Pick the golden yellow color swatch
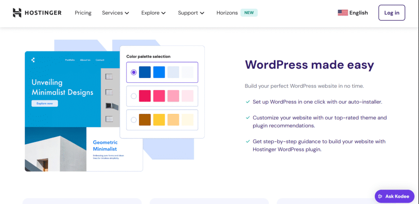The width and height of the screenshot is (419, 204). [159, 120]
